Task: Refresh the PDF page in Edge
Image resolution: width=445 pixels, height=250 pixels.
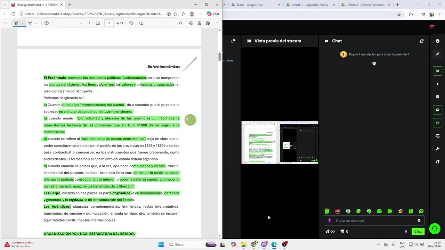Action: coord(13,14)
